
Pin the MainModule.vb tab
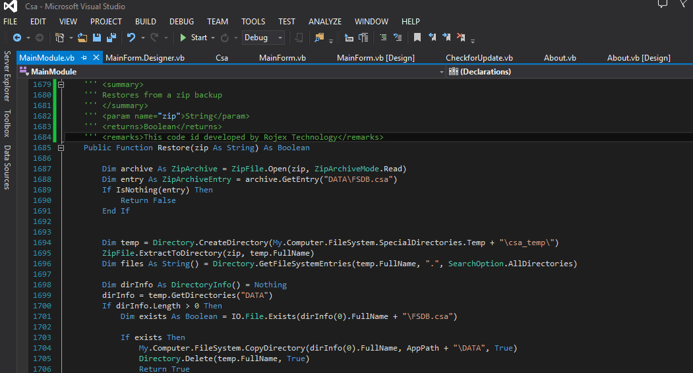[x=84, y=58]
